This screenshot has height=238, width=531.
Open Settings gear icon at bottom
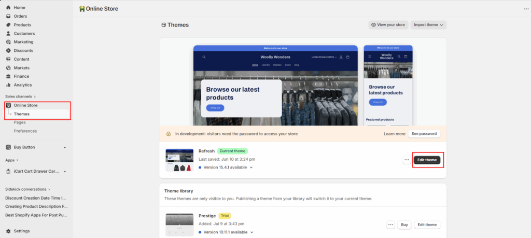(8, 231)
